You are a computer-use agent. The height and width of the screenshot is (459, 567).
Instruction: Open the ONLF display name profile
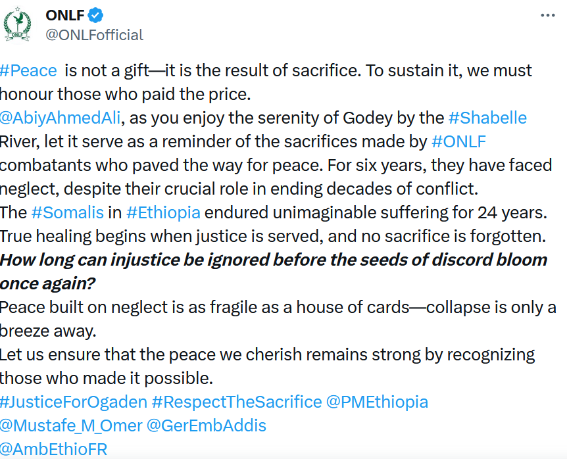65,15
